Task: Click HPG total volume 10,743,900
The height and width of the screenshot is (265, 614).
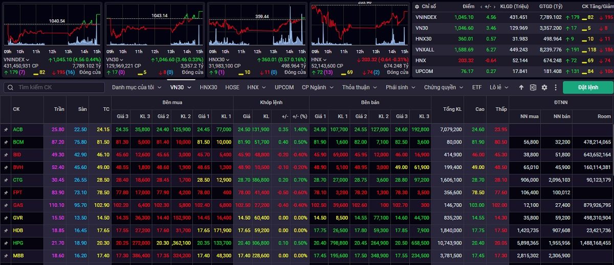Action: click(x=449, y=243)
